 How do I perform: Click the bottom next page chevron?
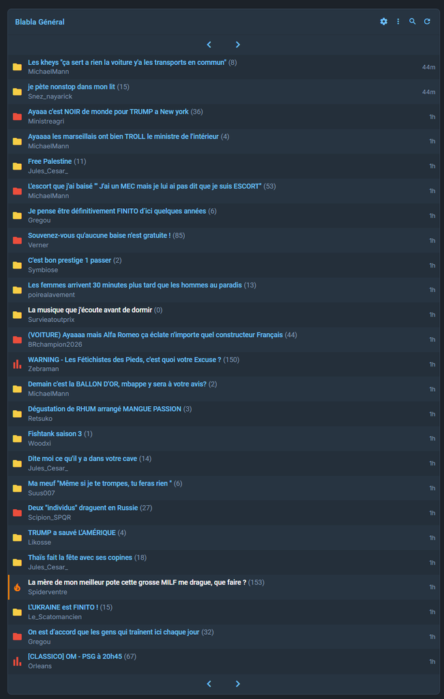pyautogui.click(x=238, y=684)
